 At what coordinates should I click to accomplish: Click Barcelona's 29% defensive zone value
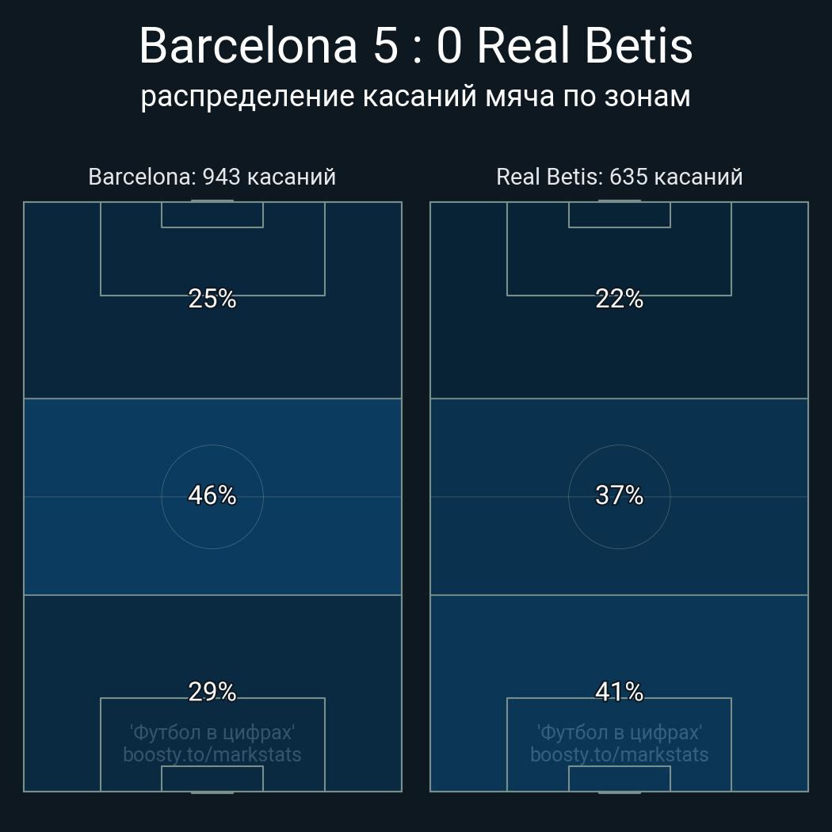(x=212, y=692)
